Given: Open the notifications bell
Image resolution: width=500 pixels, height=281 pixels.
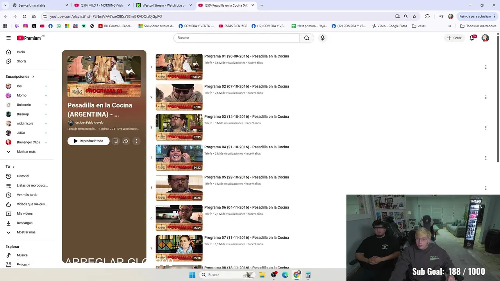Looking at the screenshot, I should pyautogui.click(x=472, y=38).
